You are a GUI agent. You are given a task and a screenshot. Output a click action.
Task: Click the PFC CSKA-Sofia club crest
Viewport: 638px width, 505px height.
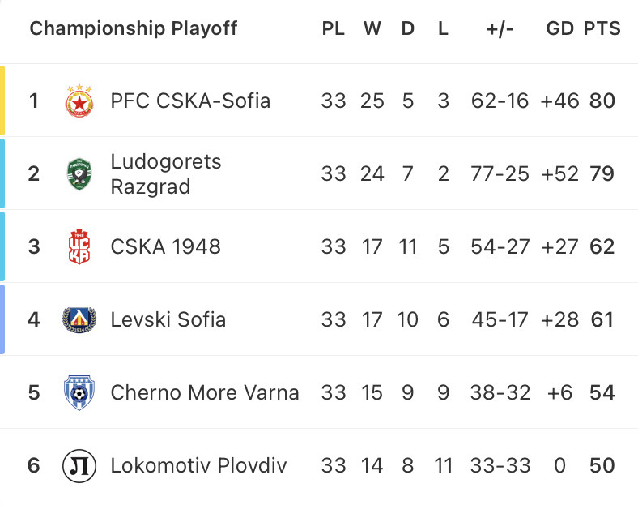pos(79,101)
